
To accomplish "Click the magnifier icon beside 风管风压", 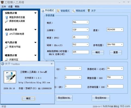I will tap(7, 60).
